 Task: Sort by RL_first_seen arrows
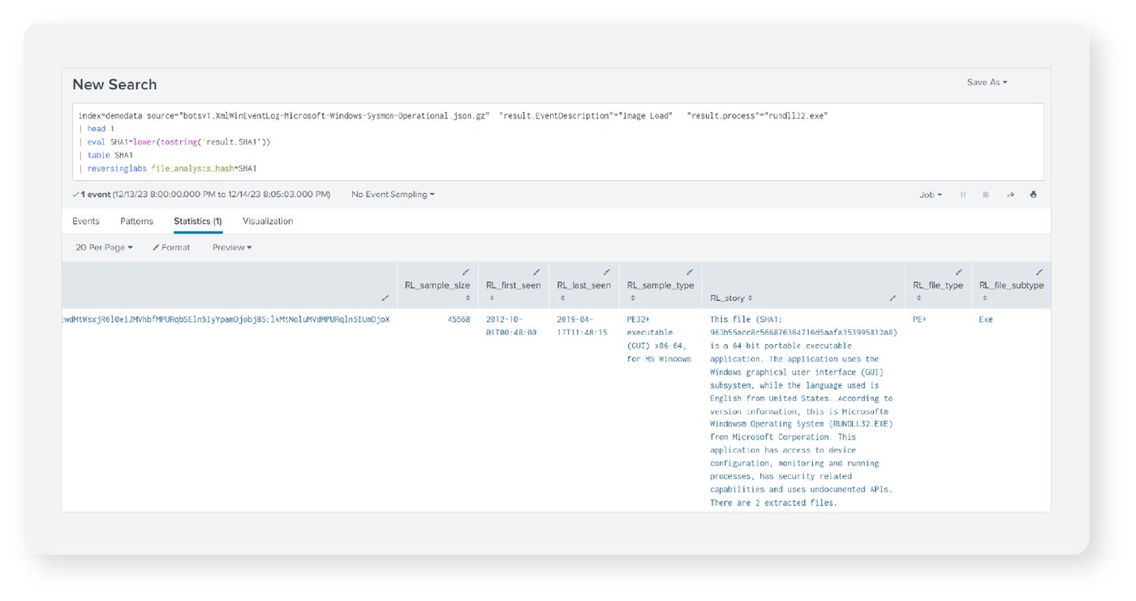(x=491, y=298)
